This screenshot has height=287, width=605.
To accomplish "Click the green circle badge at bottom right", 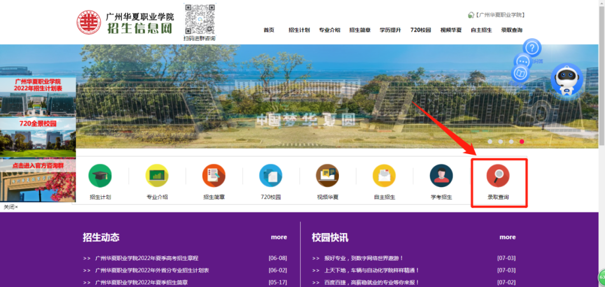I will 602,277.
